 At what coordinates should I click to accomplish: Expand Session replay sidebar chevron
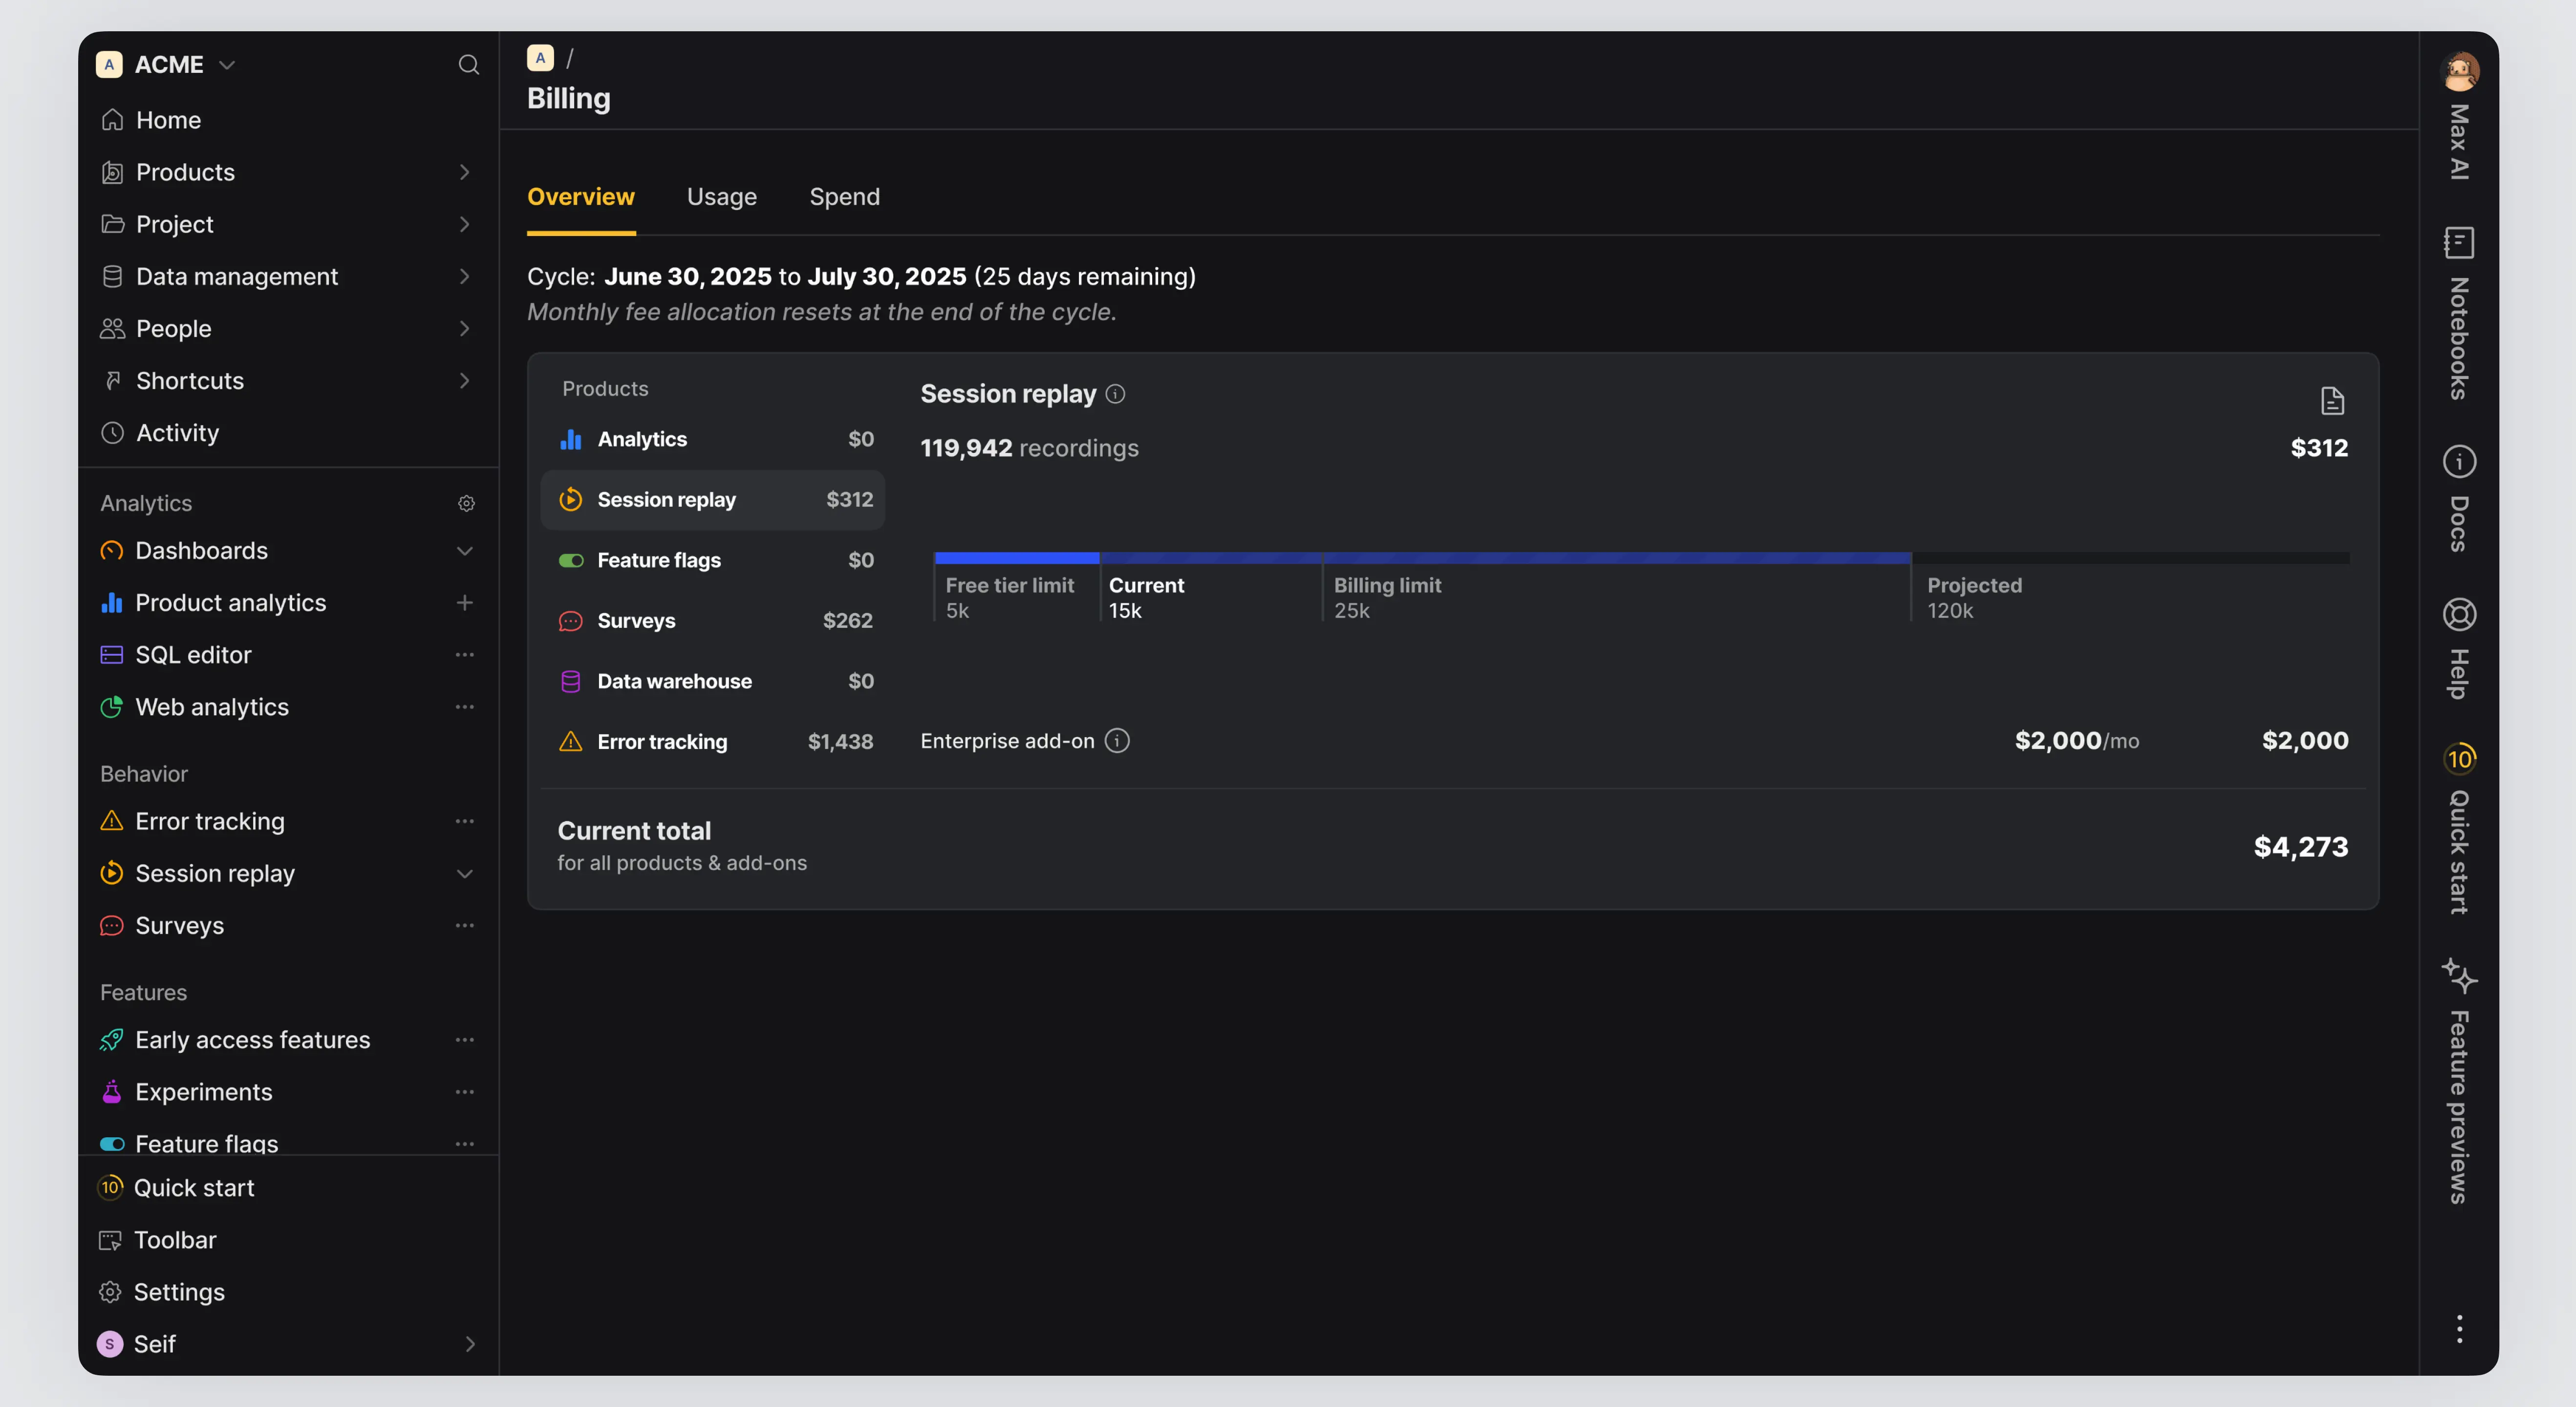click(x=464, y=874)
